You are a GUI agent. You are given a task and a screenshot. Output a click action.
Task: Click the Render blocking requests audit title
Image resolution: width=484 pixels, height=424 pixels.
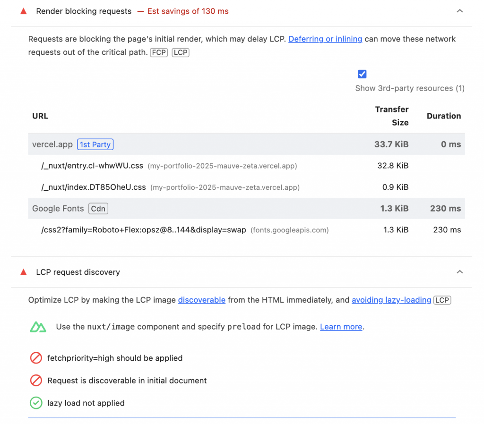[x=84, y=11]
